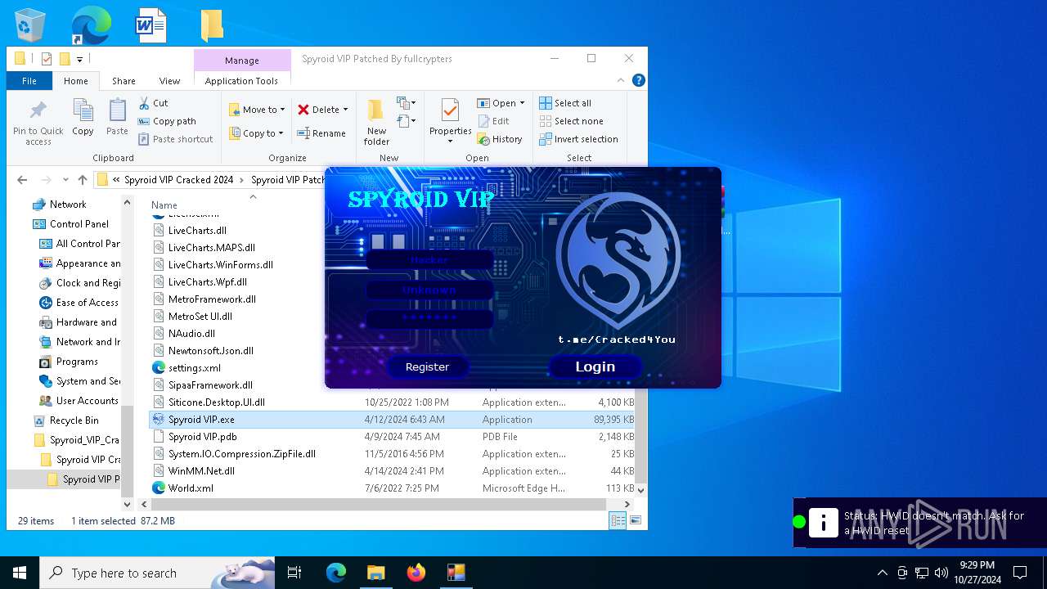Open the Application Tools tab
Viewport: 1047px width, 589px height.
[x=241, y=81]
